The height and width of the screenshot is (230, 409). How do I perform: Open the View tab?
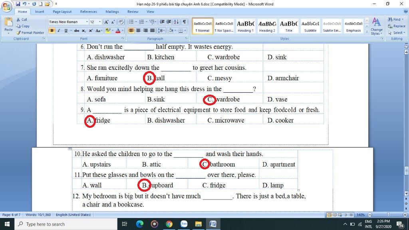click(150, 12)
